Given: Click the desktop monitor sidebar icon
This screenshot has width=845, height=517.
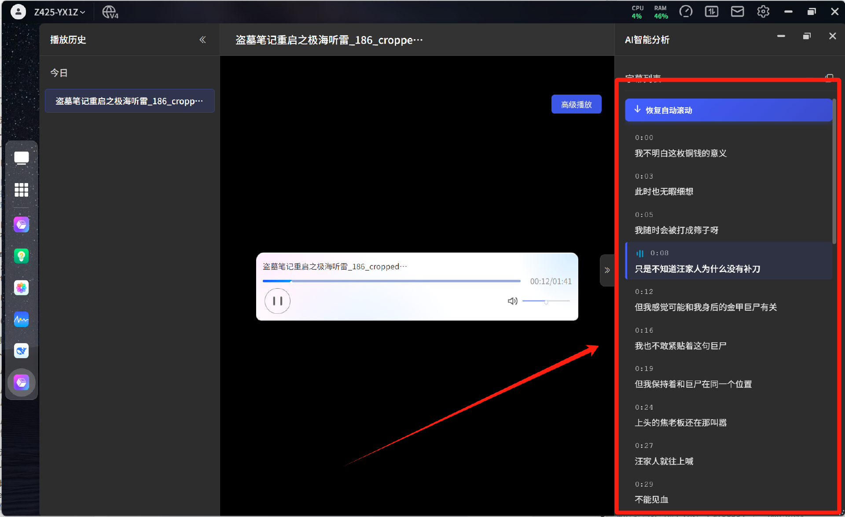Looking at the screenshot, I should tap(21, 158).
